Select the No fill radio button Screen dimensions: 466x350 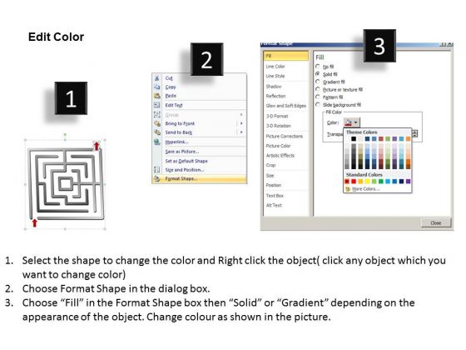point(318,67)
